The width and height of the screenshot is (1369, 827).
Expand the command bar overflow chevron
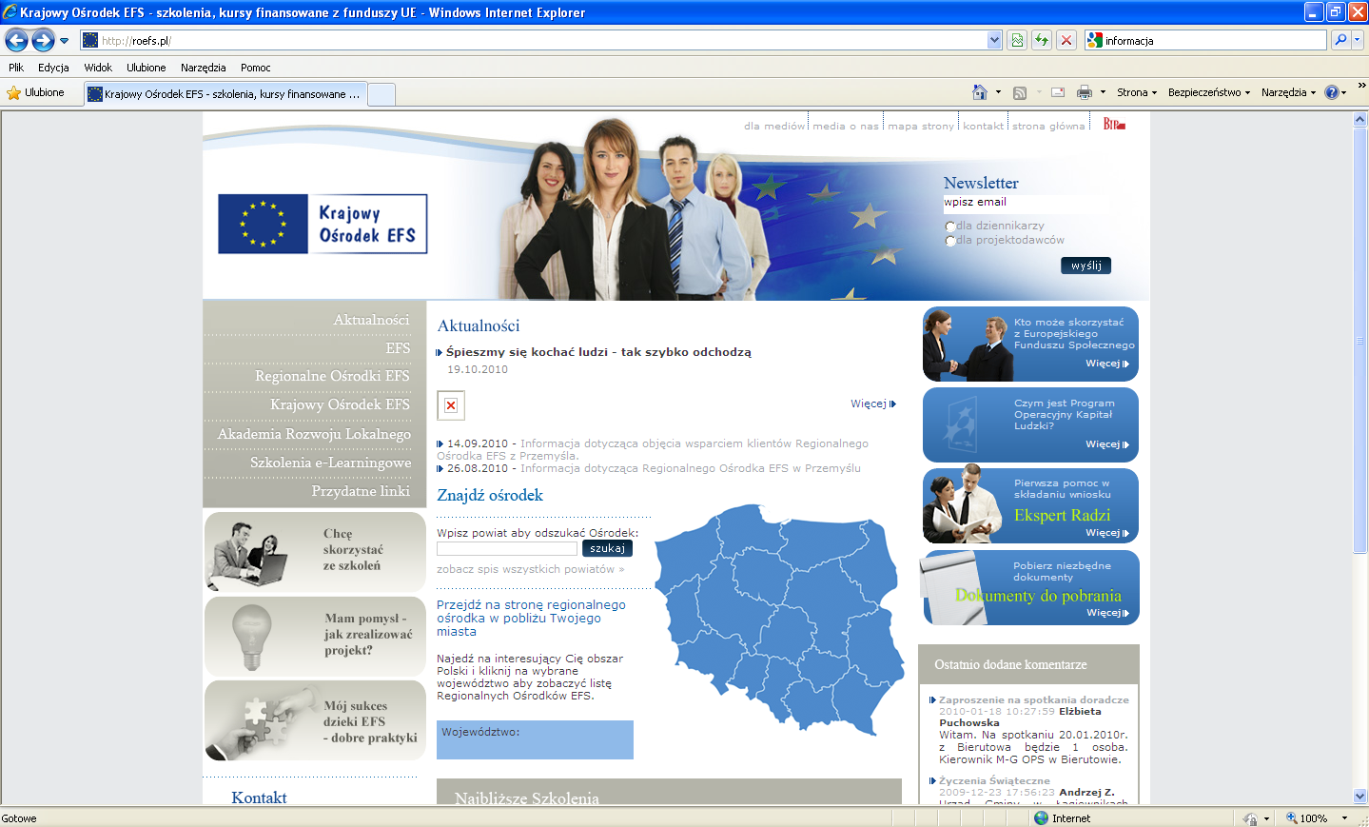pos(1361,86)
